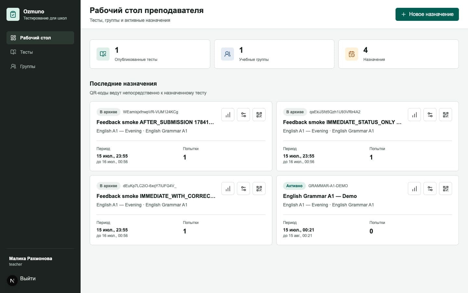Image resolution: width=468 pixels, height=293 pixels.
Task: Click the Ozmuno brand name
Action: (x=34, y=11)
